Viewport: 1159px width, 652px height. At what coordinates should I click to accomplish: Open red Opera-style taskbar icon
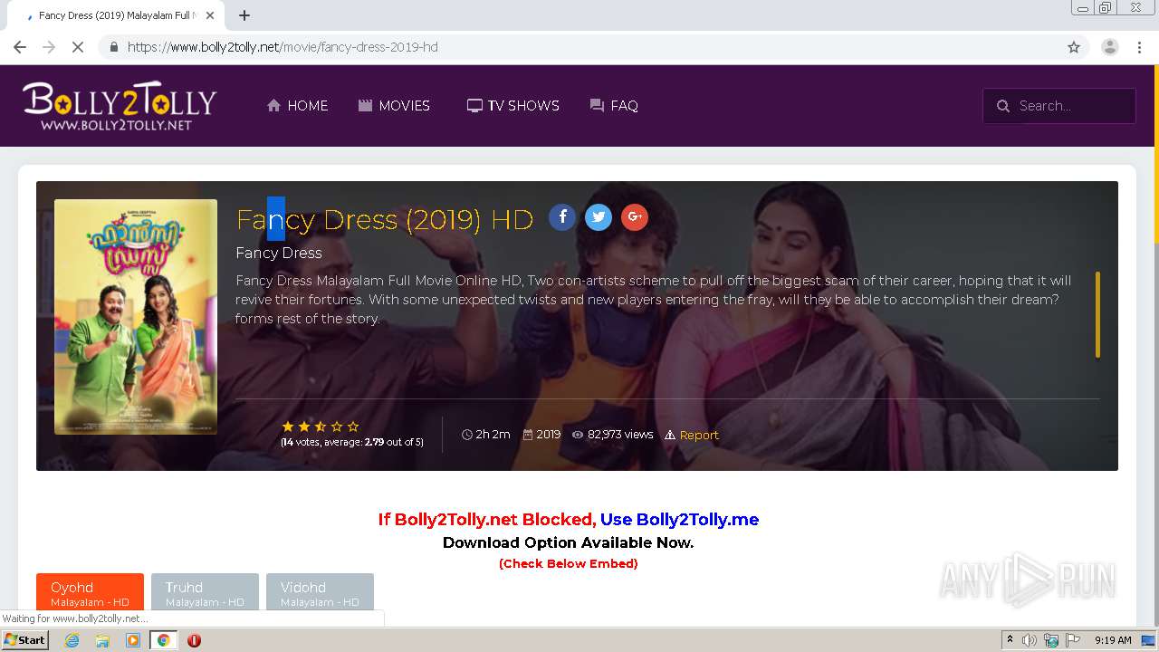[194, 640]
